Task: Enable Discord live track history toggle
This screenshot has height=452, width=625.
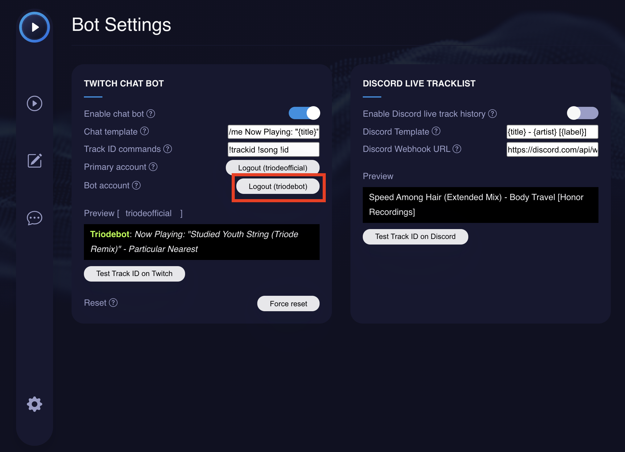Action: pyautogui.click(x=582, y=113)
